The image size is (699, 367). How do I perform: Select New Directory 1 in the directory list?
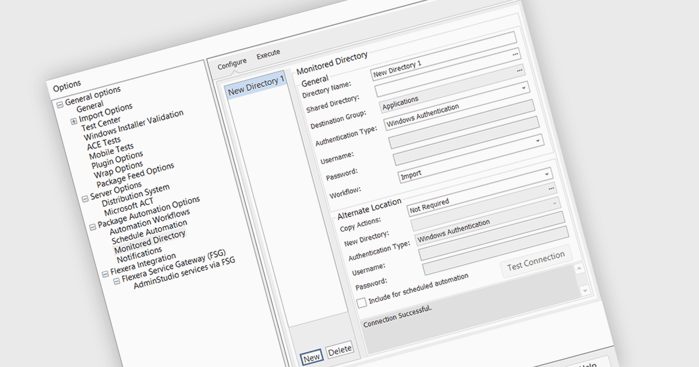(x=256, y=85)
